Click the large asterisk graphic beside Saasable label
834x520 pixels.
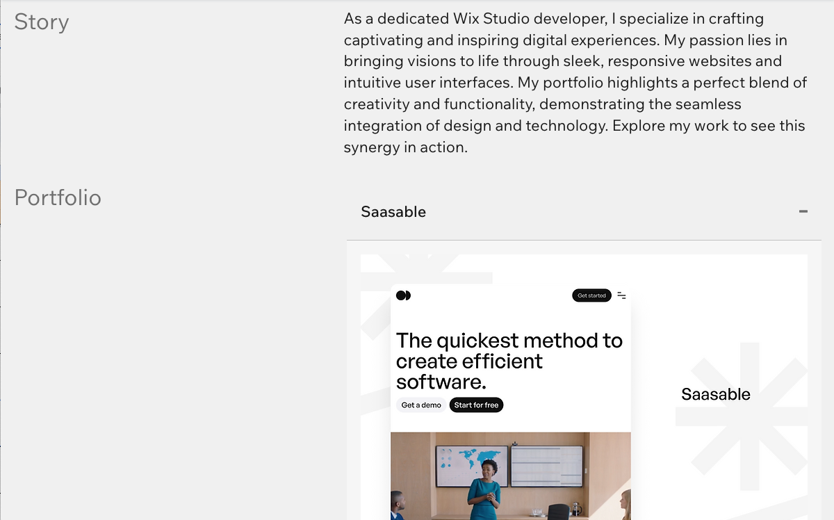[x=741, y=416]
